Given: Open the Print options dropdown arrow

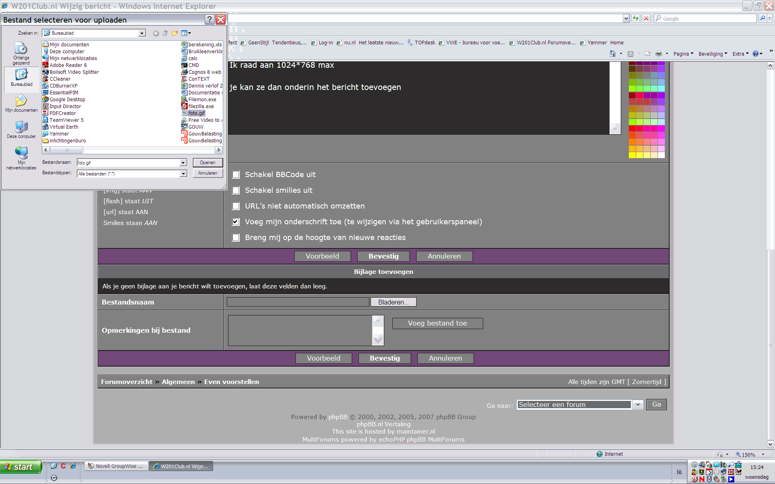Looking at the screenshot, I should point(667,54).
